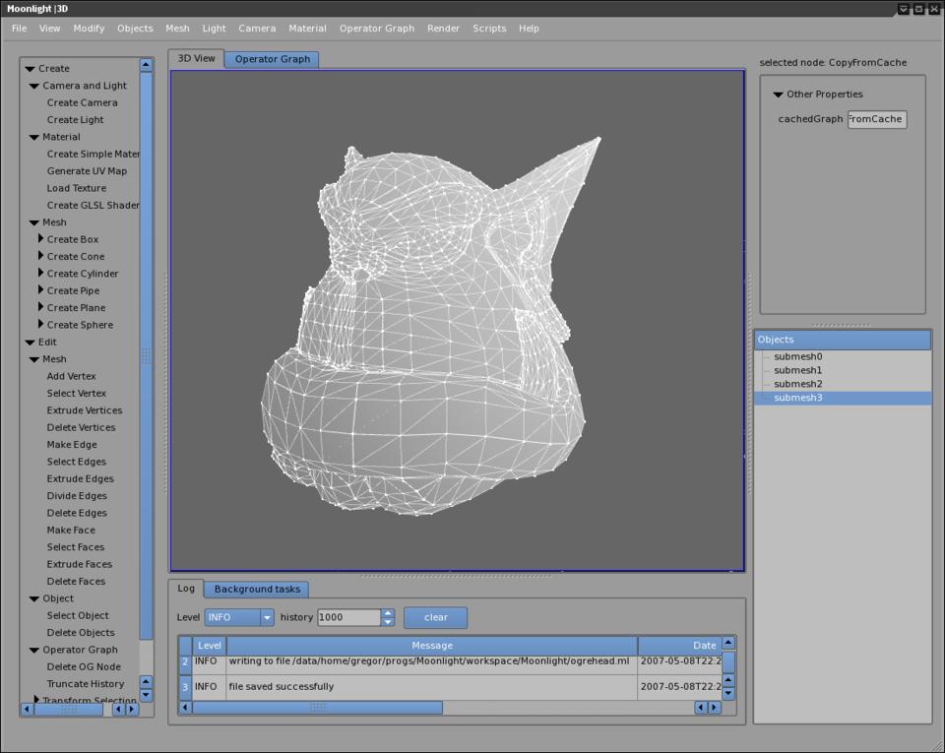Open the Background tasks tab

point(257,590)
